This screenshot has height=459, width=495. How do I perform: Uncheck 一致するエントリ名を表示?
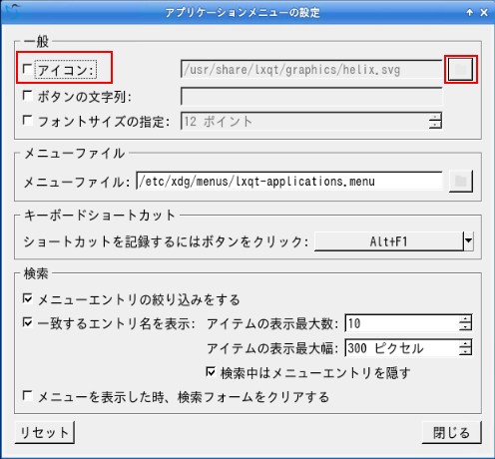(27, 323)
